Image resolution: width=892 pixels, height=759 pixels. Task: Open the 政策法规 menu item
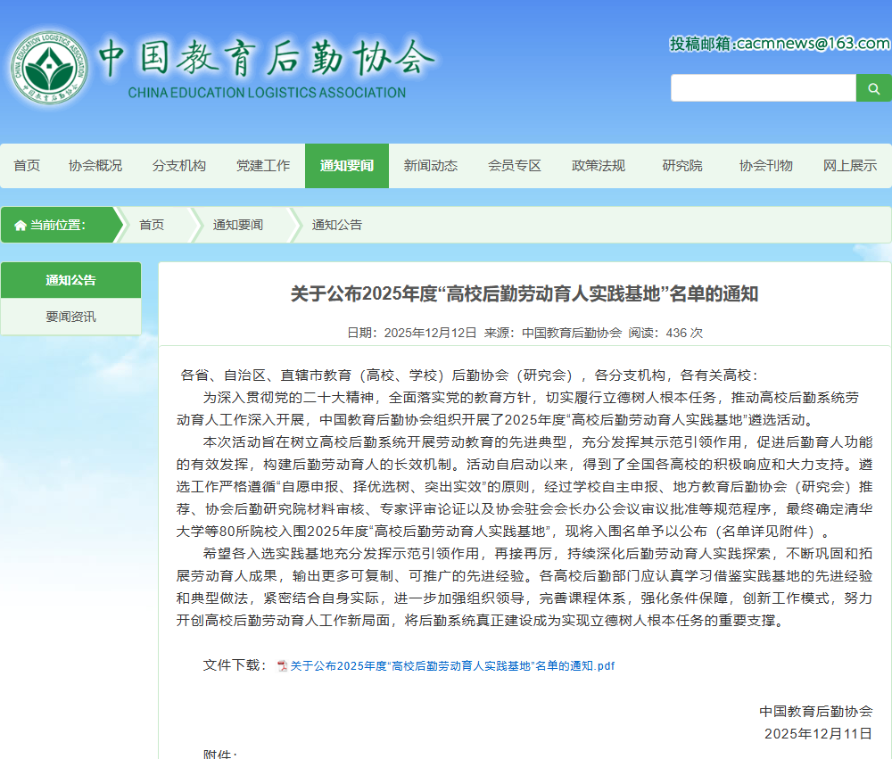(599, 166)
